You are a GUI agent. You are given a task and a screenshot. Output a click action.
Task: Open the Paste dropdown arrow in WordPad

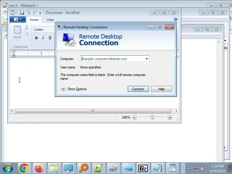pyautogui.click(x=17, y=41)
